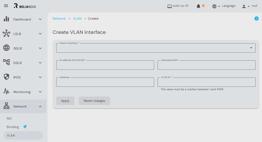Expand the LSLB menu chevron
The height and width of the screenshot is (142, 262).
click(40, 34)
